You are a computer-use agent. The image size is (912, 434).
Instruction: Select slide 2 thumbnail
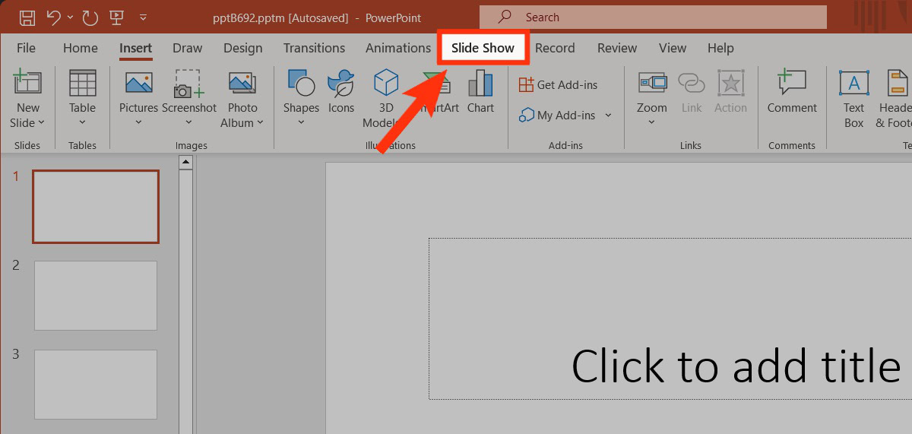pyautogui.click(x=96, y=296)
